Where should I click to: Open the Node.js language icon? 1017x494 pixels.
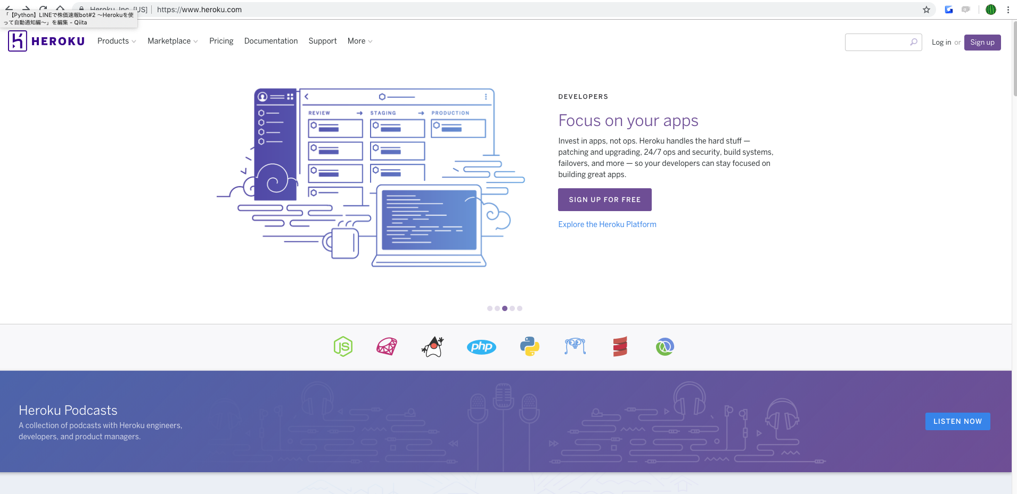343,347
